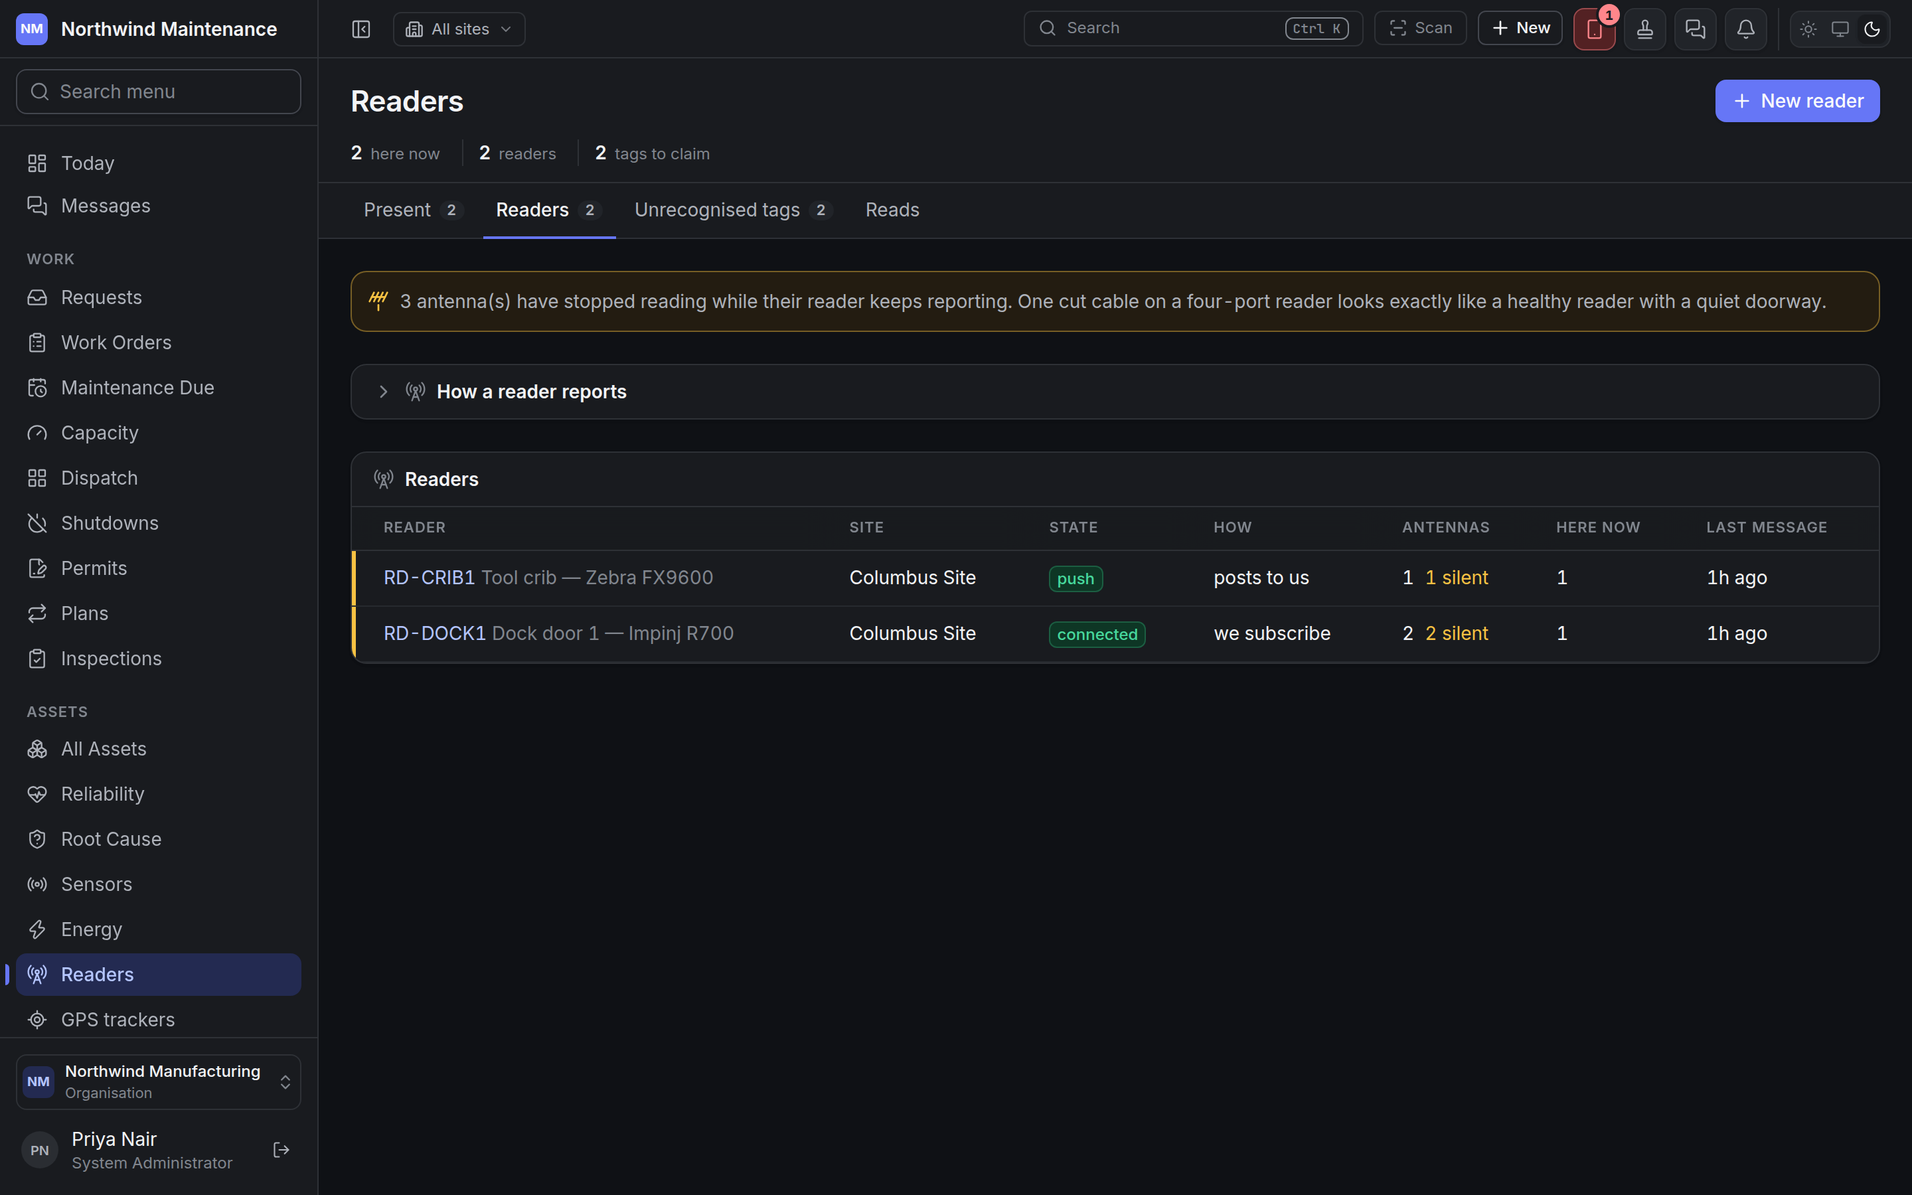Open GPS trackers in the sidebar
The width and height of the screenshot is (1912, 1195).
pyautogui.click(x=158, y=1020)
